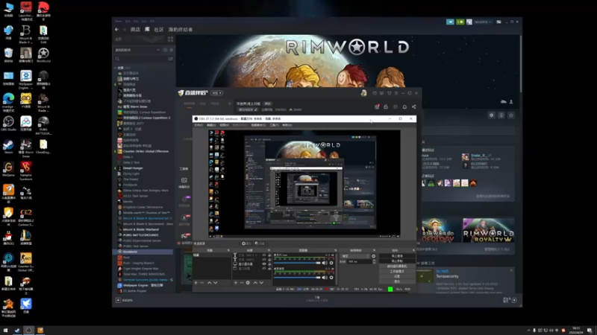
Task: Open advanced audio gear for 桌面音频
Action: pyautogui.click(x=331, y=278)
